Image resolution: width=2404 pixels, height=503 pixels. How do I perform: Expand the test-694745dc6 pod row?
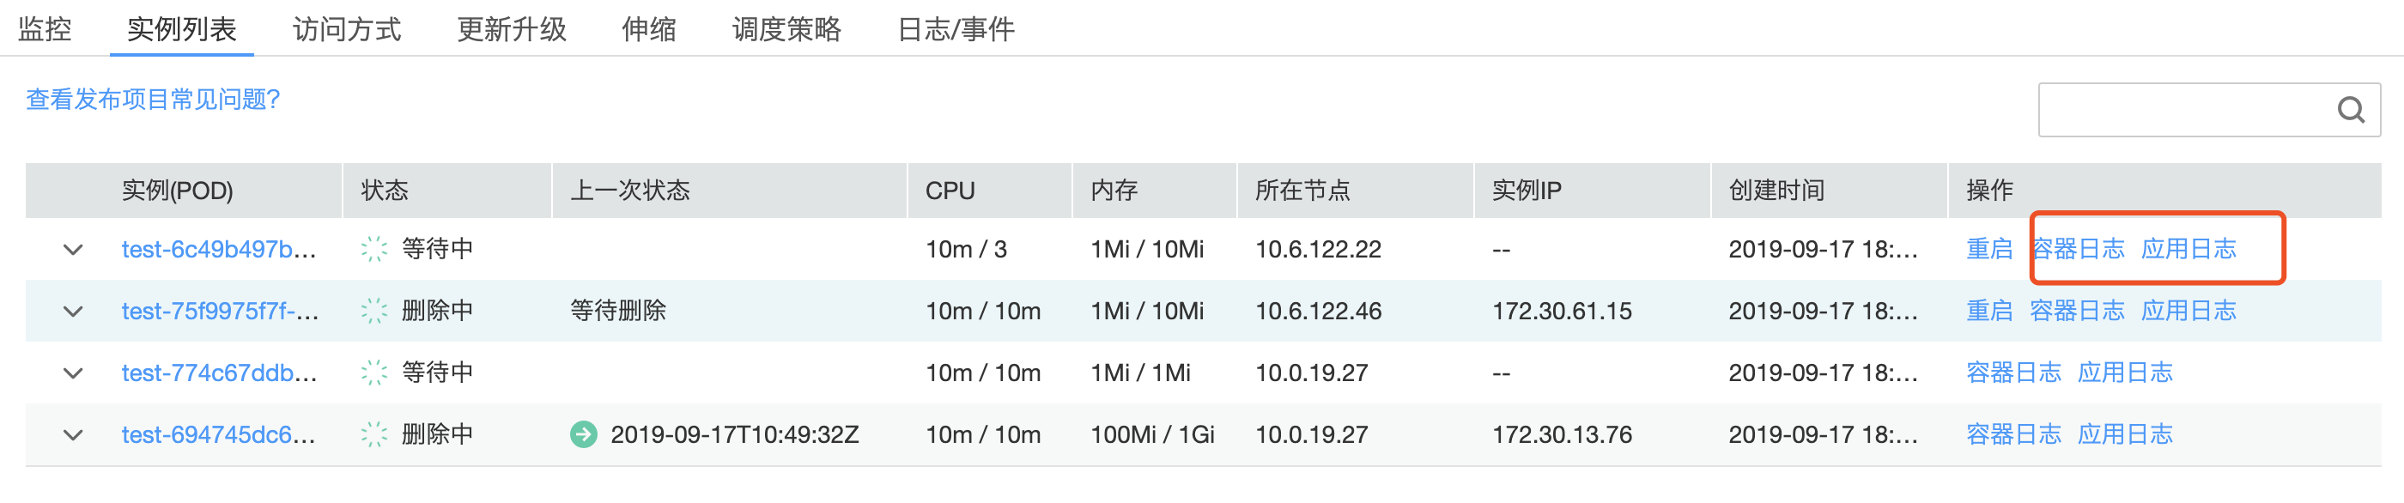pyautogui.click(x=73, y=435)
